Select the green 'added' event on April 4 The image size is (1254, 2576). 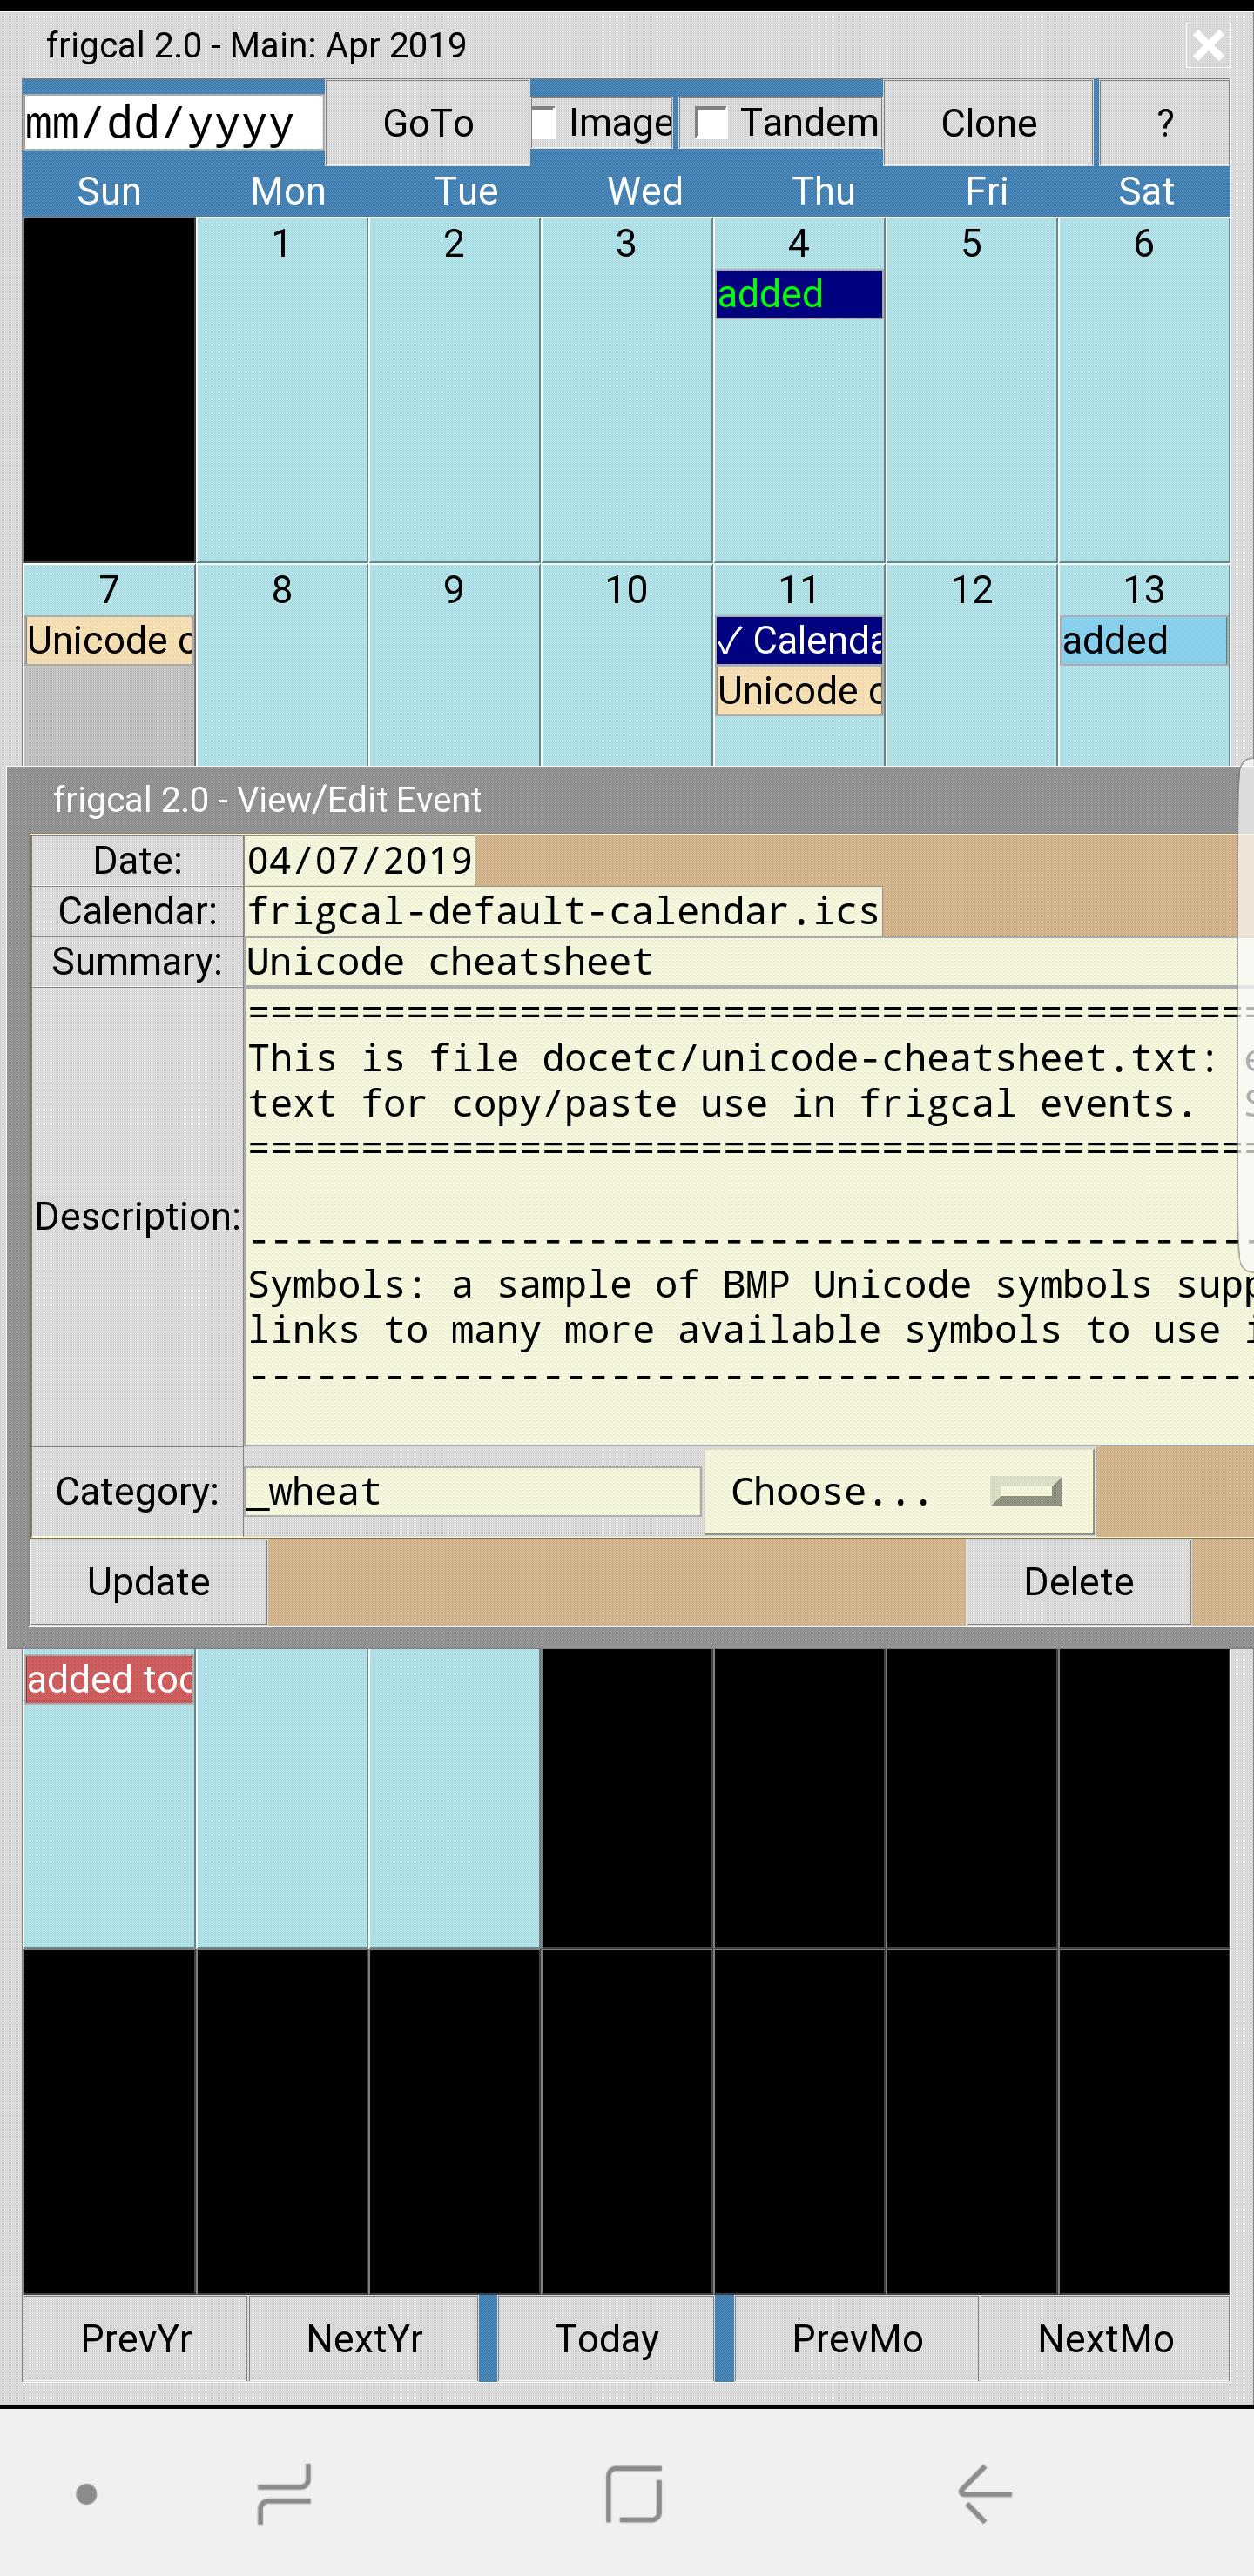tap(798, 294)
